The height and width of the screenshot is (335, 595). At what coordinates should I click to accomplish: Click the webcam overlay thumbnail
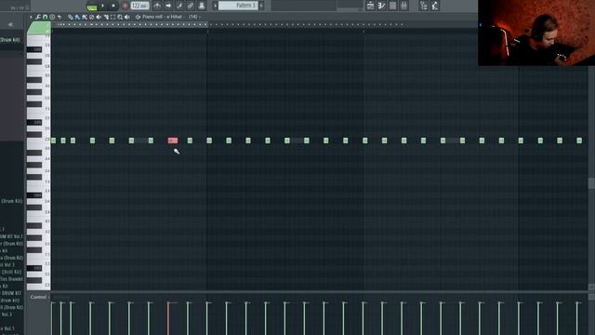click(536, 33)
